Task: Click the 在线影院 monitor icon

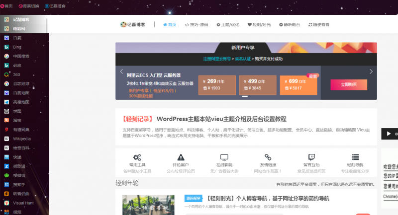Action: 224,157
